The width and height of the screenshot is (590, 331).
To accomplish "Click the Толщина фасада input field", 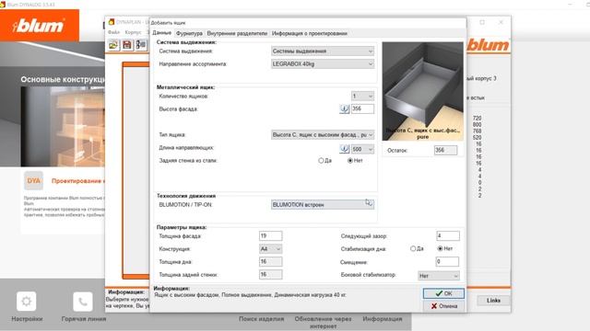I will tap(270, 236).
